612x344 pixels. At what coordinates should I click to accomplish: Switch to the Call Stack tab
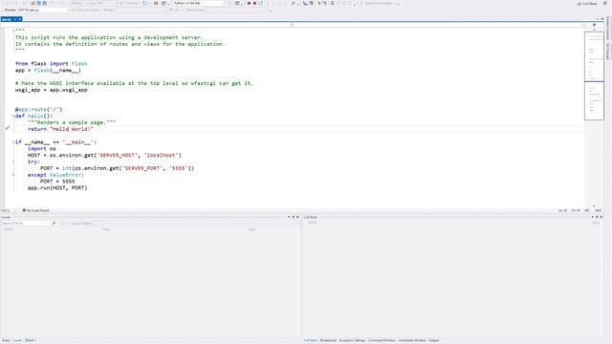pyautogui.click(x=311, y=340)
